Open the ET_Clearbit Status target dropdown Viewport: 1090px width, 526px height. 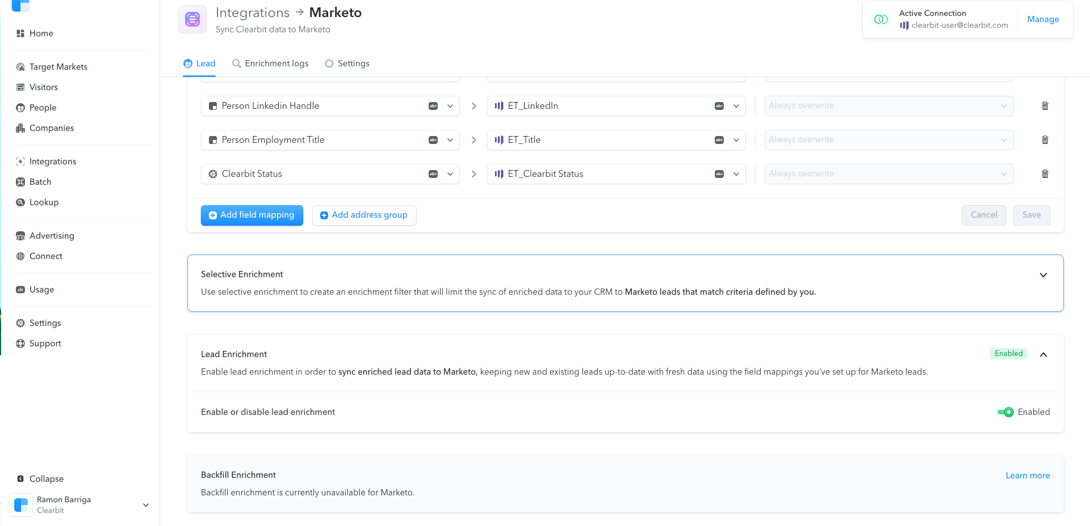pyautogui.click(x=617, y=174)
